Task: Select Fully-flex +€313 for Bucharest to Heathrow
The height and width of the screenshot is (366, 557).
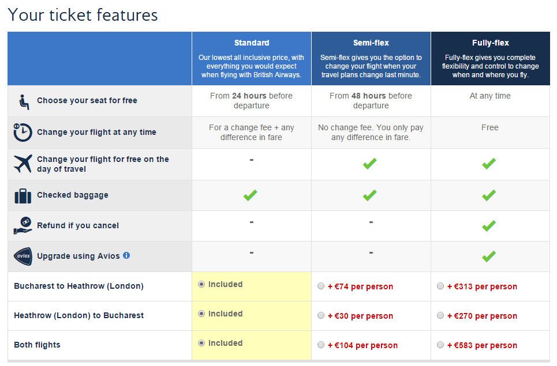Action: coord(440,286)
